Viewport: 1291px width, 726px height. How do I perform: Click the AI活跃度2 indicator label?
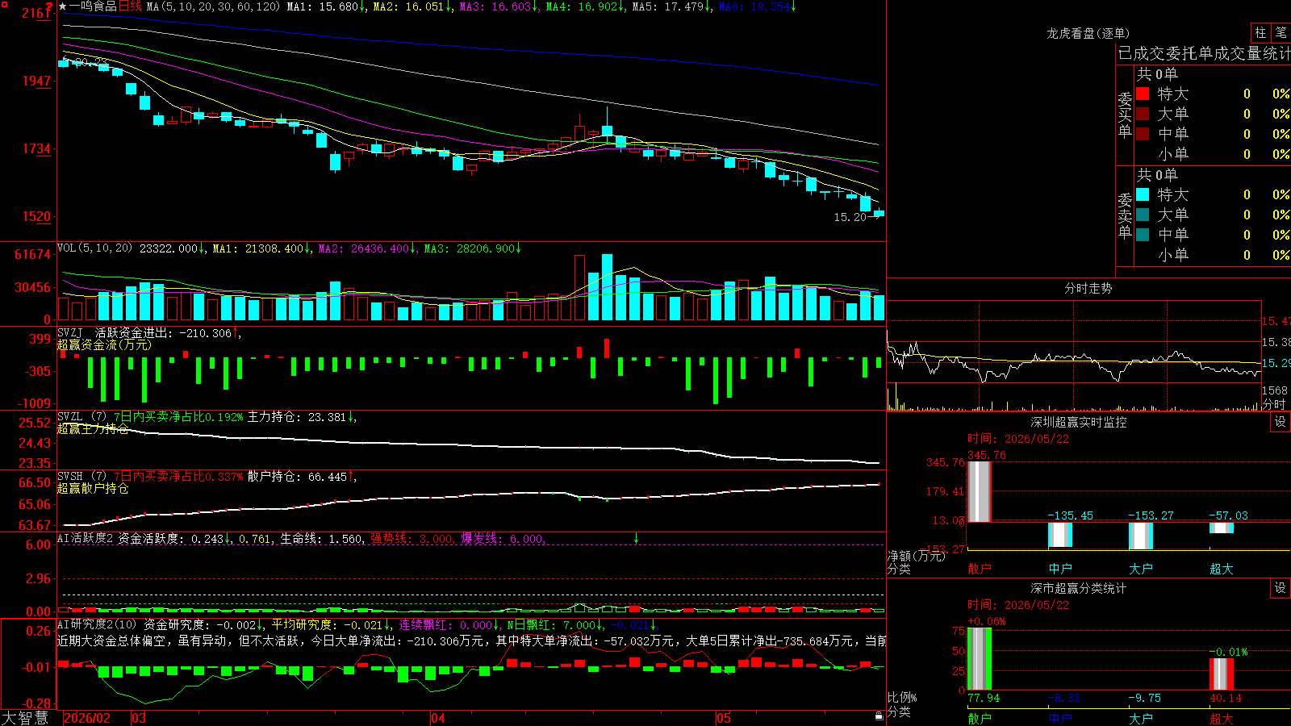85,538
